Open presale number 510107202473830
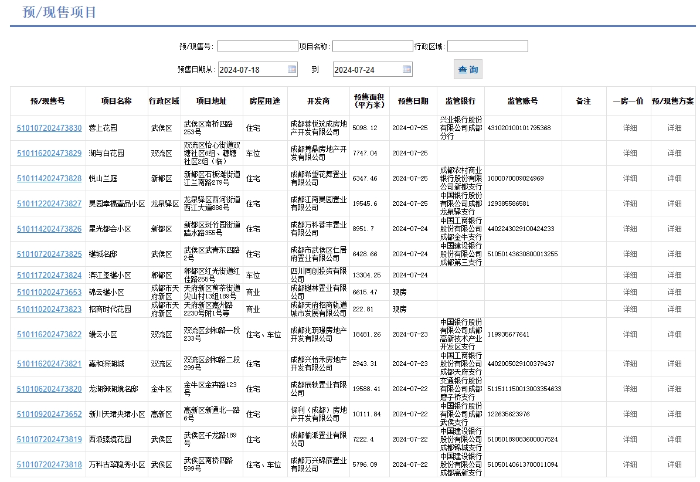The height and width of the screenshot is (482, 700). click(49, 128)
